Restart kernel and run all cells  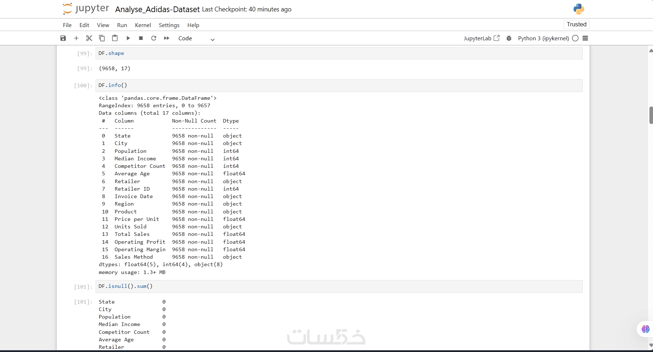pos(167,38)
